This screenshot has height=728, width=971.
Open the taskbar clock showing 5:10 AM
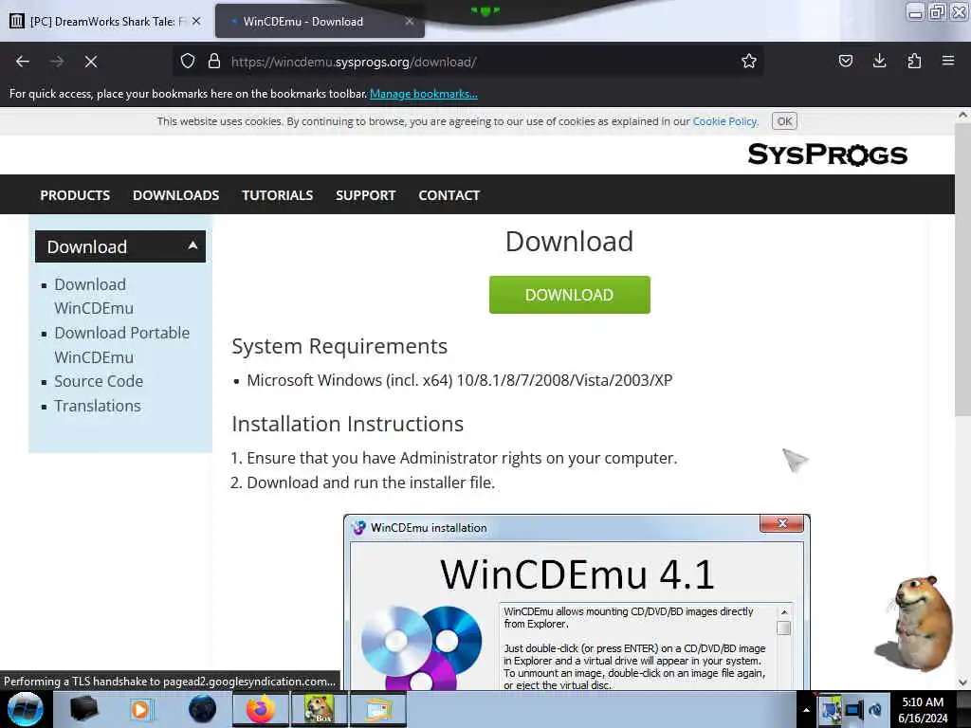coord(923,709)
